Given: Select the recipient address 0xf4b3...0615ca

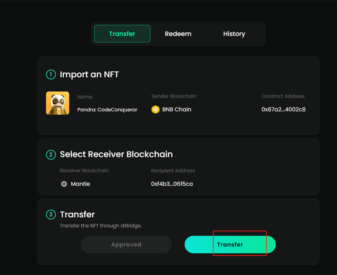Looking at the screenshot, I should pos(172,184).
